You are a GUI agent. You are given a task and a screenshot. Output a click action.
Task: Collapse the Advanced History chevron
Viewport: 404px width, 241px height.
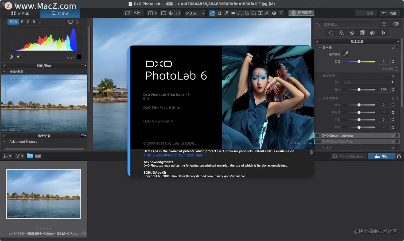tap(4, 142)
